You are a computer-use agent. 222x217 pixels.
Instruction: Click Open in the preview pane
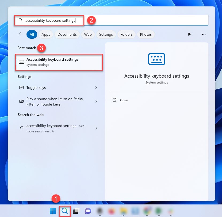point(124,100)
